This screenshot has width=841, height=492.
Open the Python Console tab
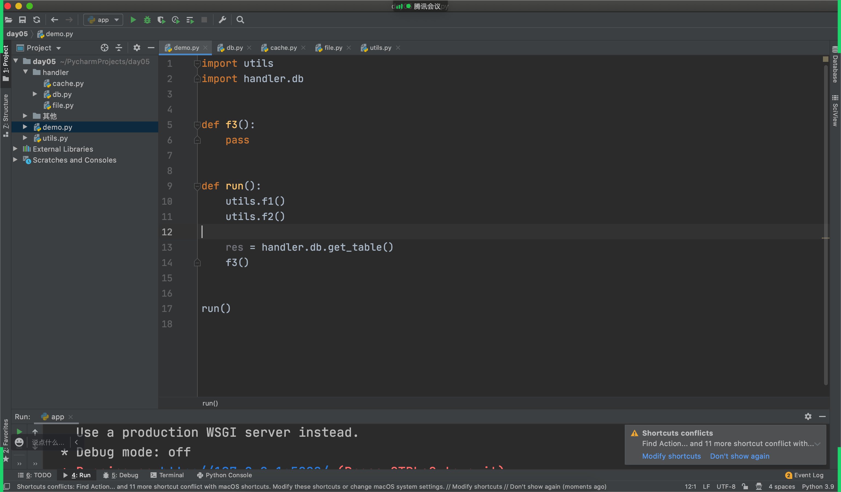224,475
